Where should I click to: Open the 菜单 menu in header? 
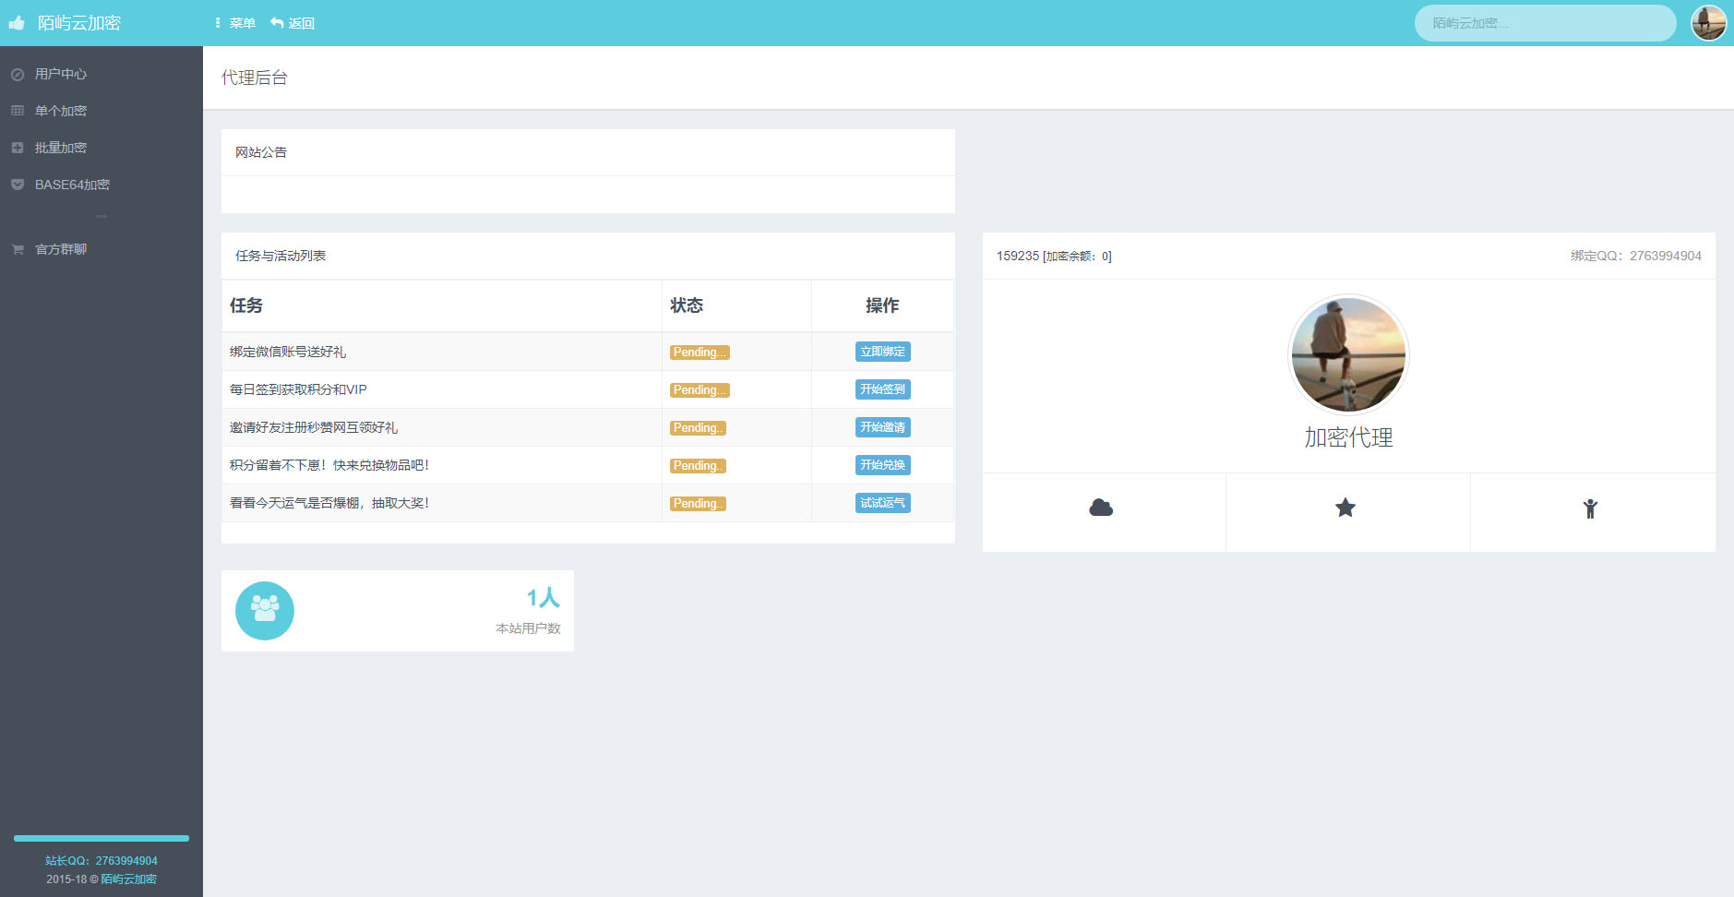click(x=235, y=23)
